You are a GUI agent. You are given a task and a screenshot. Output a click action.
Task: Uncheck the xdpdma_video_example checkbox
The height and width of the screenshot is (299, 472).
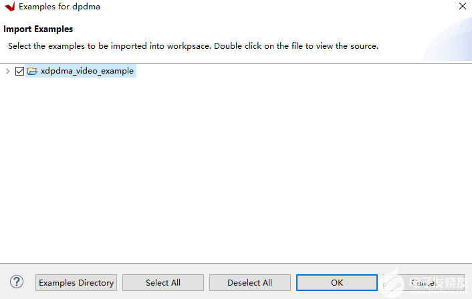click(x=19, y=71)
